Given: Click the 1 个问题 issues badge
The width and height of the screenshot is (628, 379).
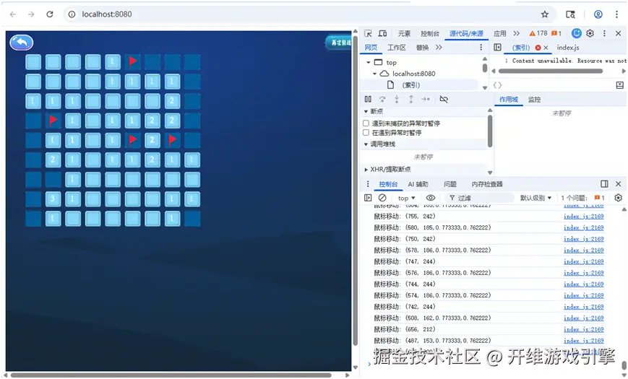Looking at the screenshot, I should 583,198.
